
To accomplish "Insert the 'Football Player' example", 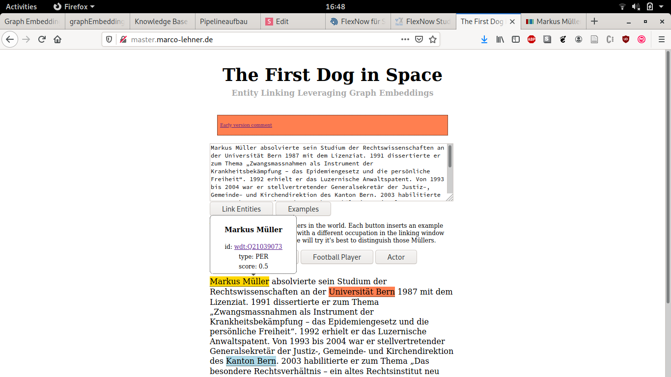I will (x=337, y=257).
